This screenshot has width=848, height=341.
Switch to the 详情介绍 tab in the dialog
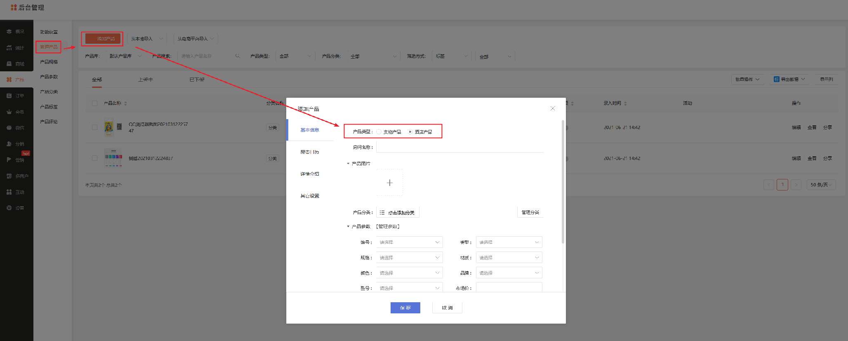(310, 174)
